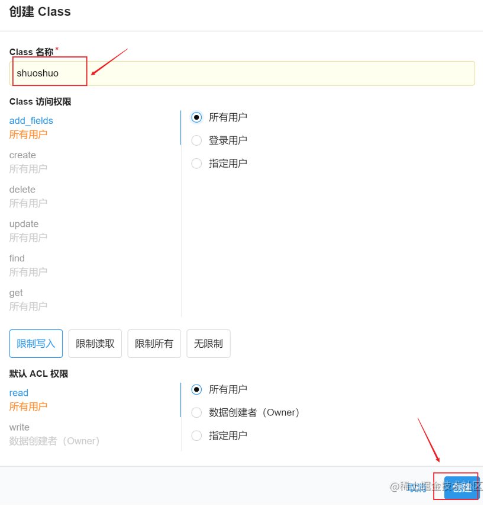Open the write ACL permission item
The width and height of the screenshot is (497, 506).
tap(54, 434)
